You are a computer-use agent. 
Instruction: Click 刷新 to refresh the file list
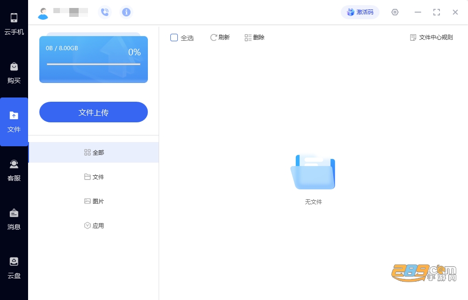pyautogui.click(x=220, y=37)
